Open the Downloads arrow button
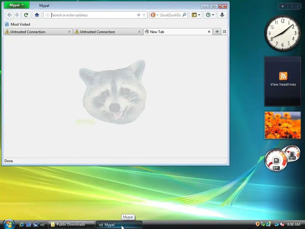Screen dimensions: 305x229 coord(222,15)
